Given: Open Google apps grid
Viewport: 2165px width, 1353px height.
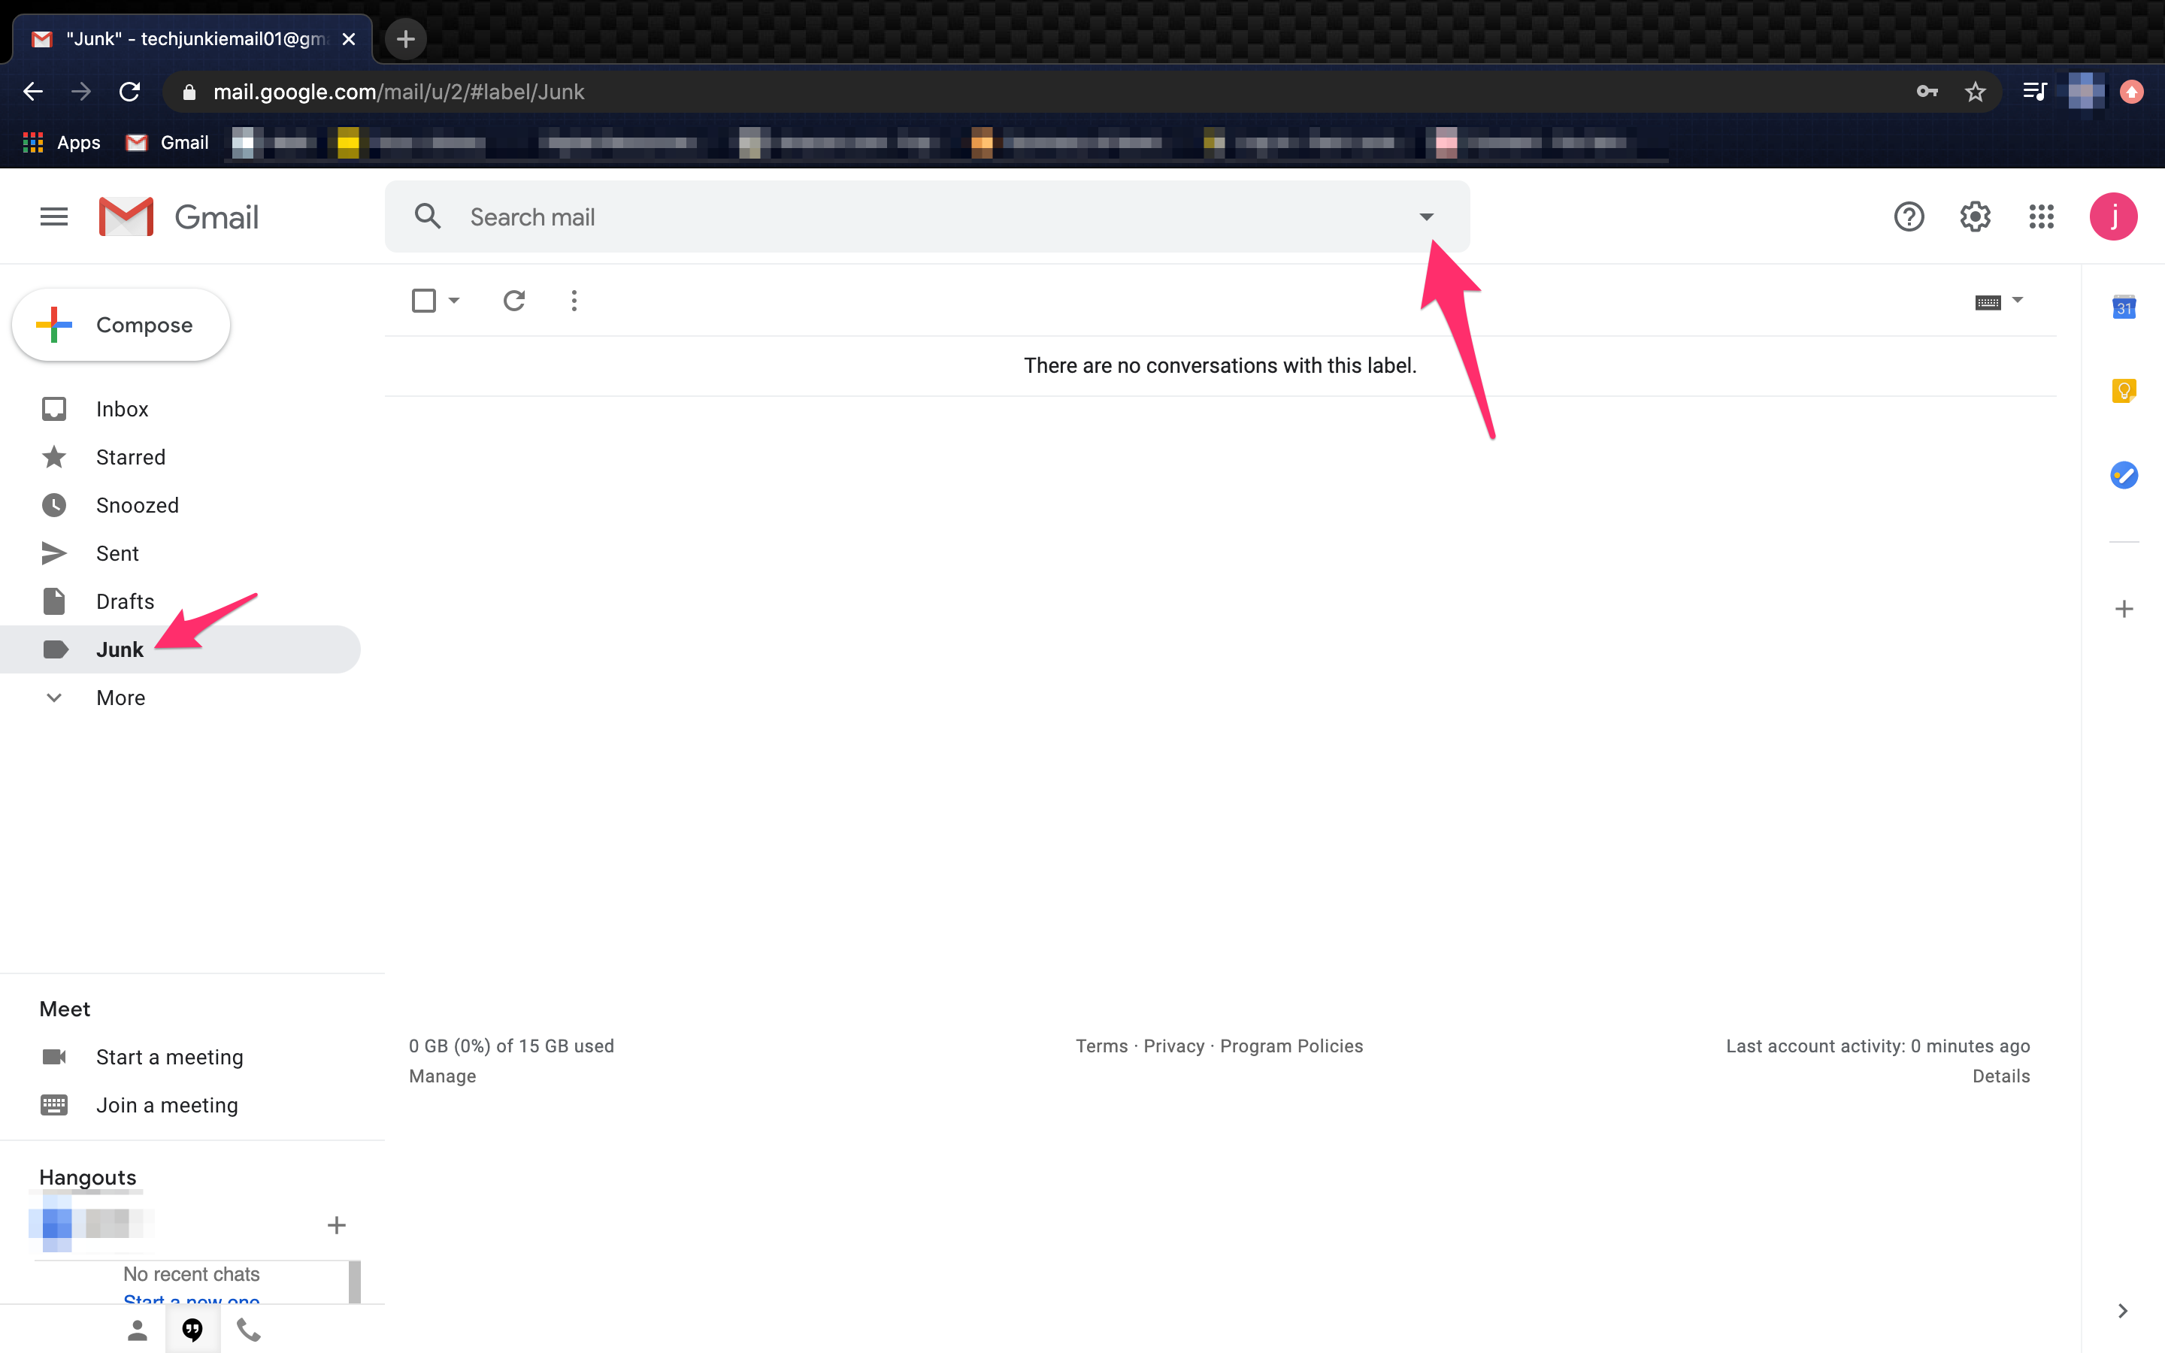Looking at the screenshot, I should (x=2041, y=216).
